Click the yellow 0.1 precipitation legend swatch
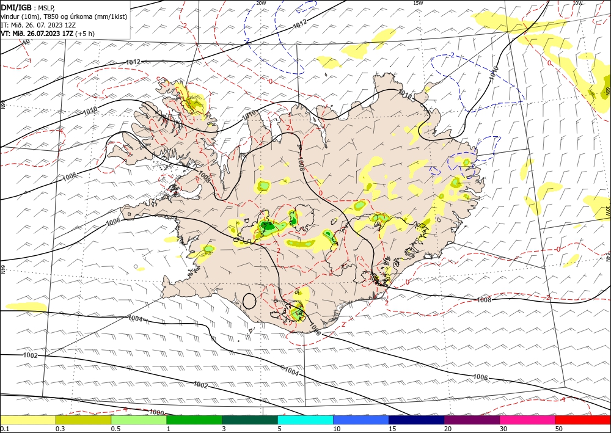 click(28, 420)
